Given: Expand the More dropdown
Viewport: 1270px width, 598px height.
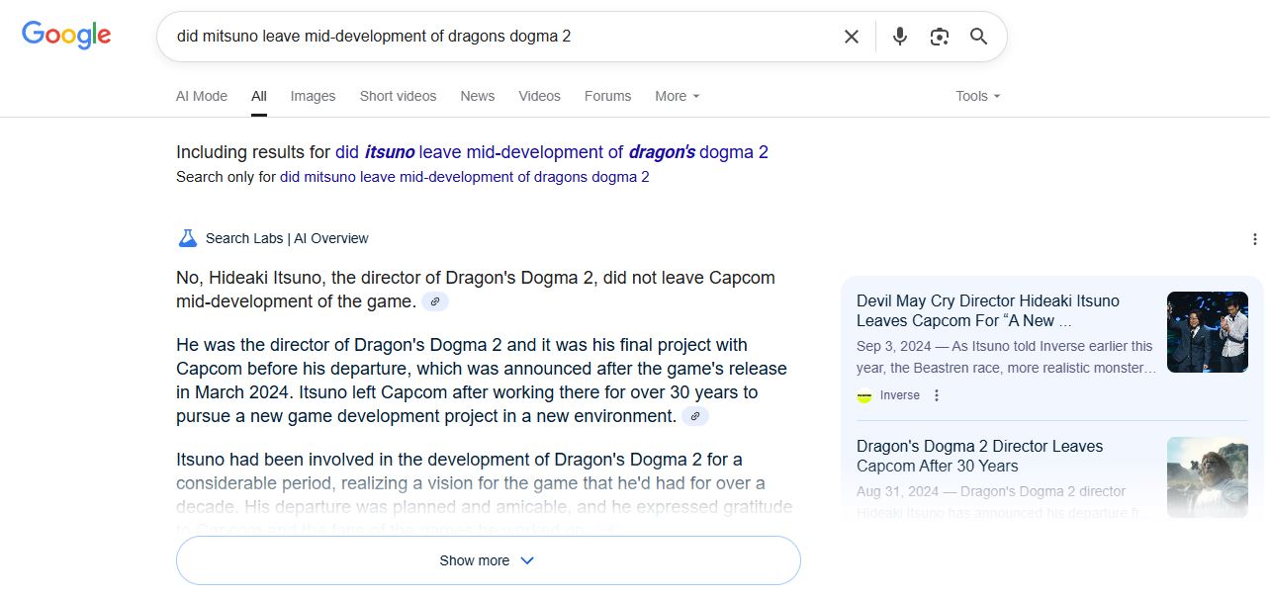Looking at the screenshot, I should [x=678, y=96].
